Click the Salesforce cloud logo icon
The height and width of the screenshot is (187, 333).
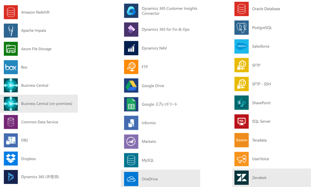pos(241,46)
